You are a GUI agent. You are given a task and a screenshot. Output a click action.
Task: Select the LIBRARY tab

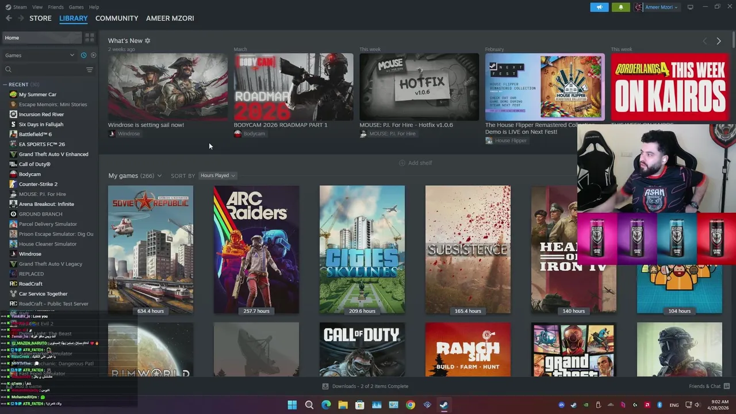(x=74, y=18)
